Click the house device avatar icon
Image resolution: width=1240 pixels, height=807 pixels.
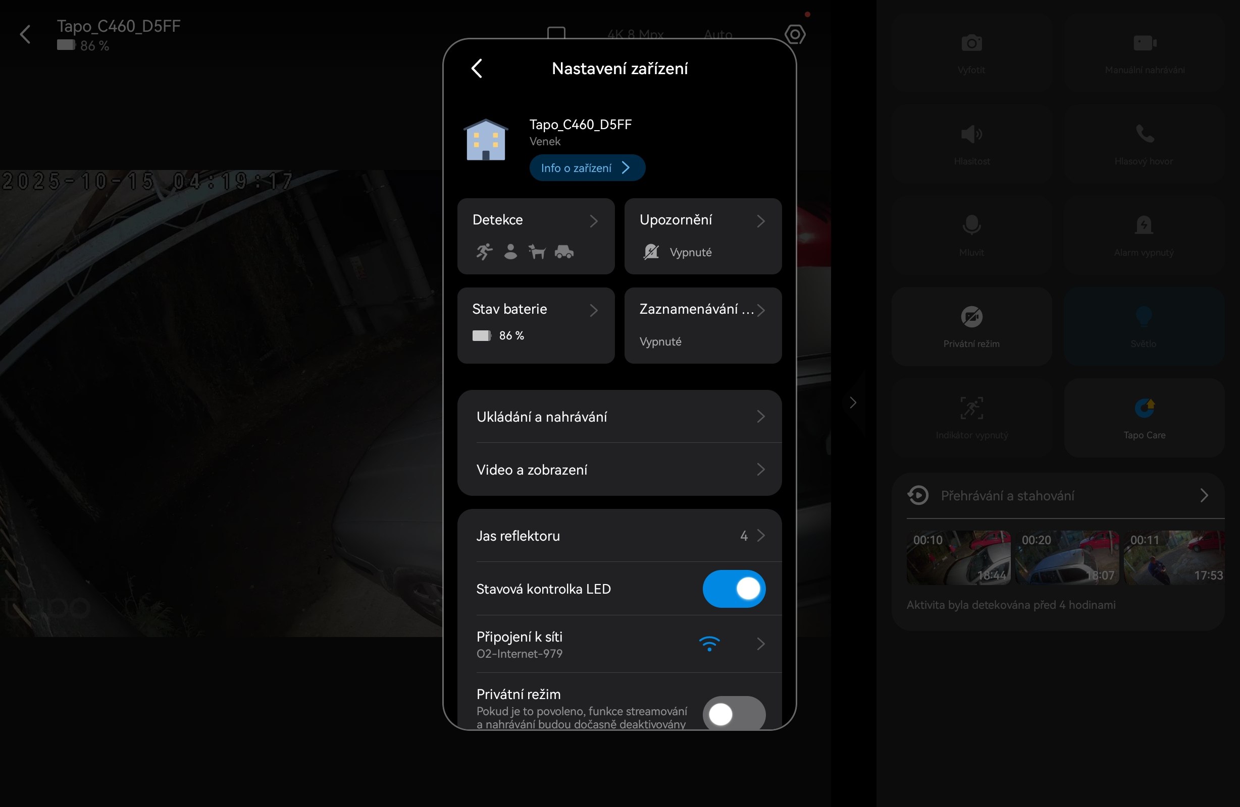pos(486,141)
